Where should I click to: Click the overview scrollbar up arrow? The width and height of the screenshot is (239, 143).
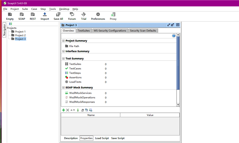click(178, 35)
